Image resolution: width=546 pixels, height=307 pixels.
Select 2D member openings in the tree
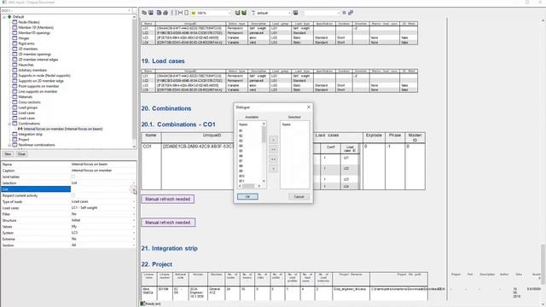coord(34,55)
